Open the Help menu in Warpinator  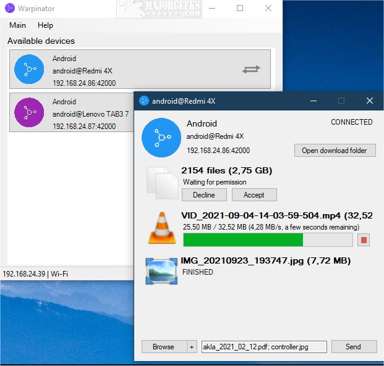click(45, 25)
